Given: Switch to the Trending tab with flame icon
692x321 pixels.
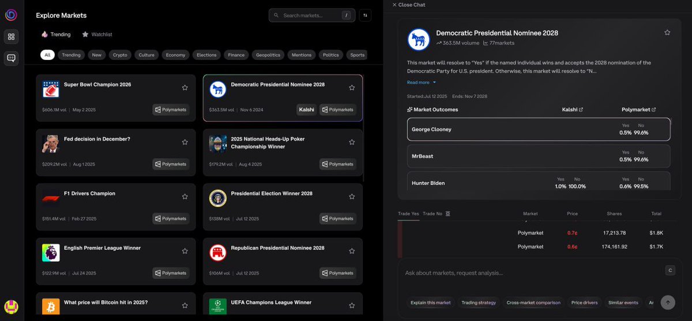Looking at the screenshot, I should [56, 35].
